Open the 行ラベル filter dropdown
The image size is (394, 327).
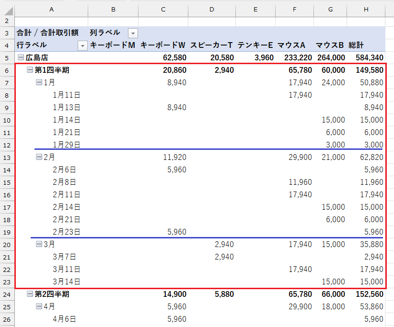(82, 45)
